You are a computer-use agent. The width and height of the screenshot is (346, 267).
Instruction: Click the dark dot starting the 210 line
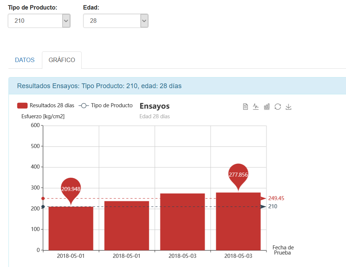click(43, 207)
